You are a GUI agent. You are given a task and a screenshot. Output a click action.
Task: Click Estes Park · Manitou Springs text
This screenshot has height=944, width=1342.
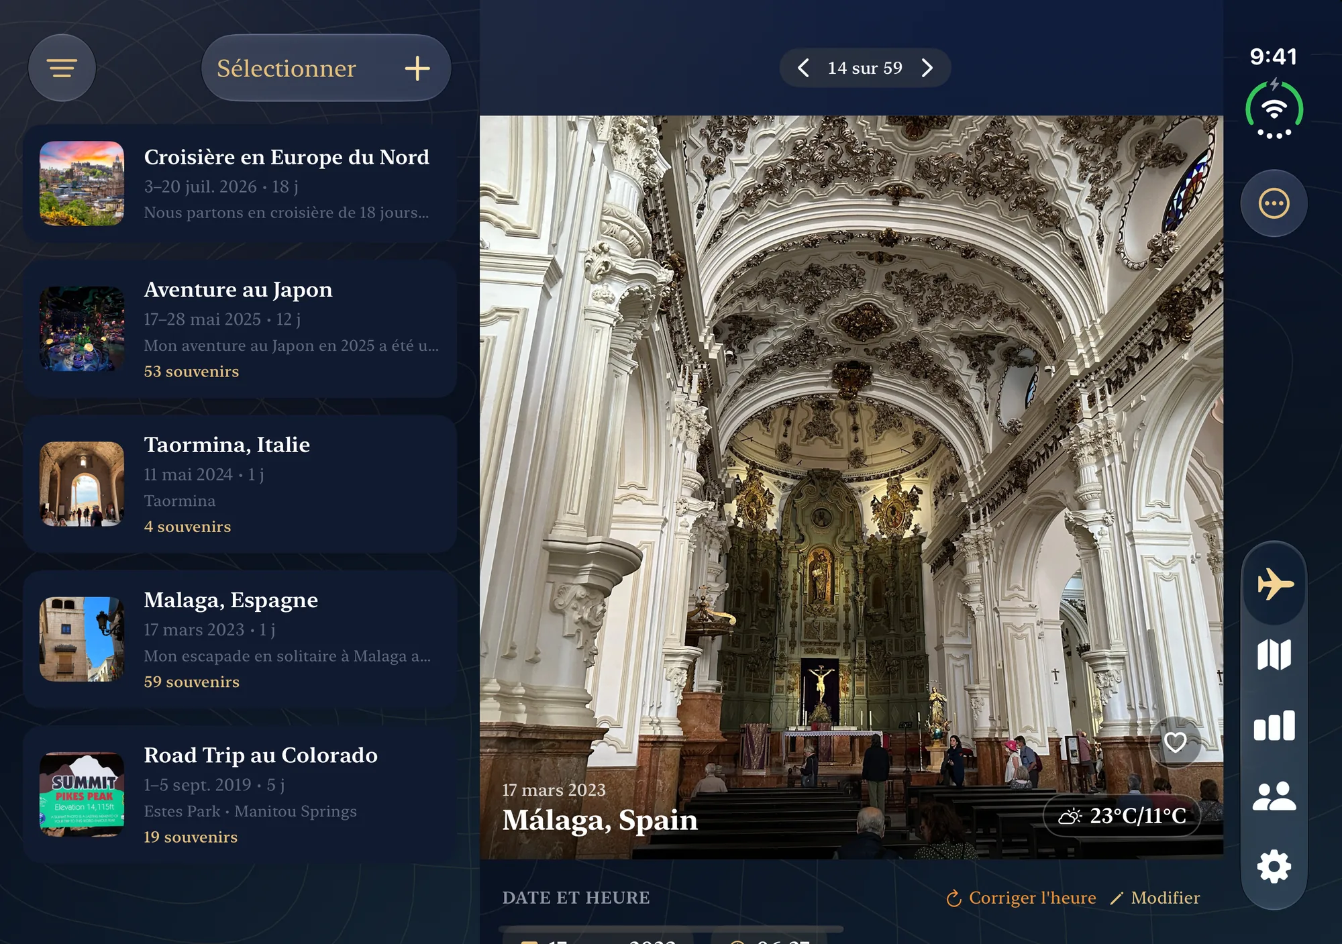pos(250,811)
